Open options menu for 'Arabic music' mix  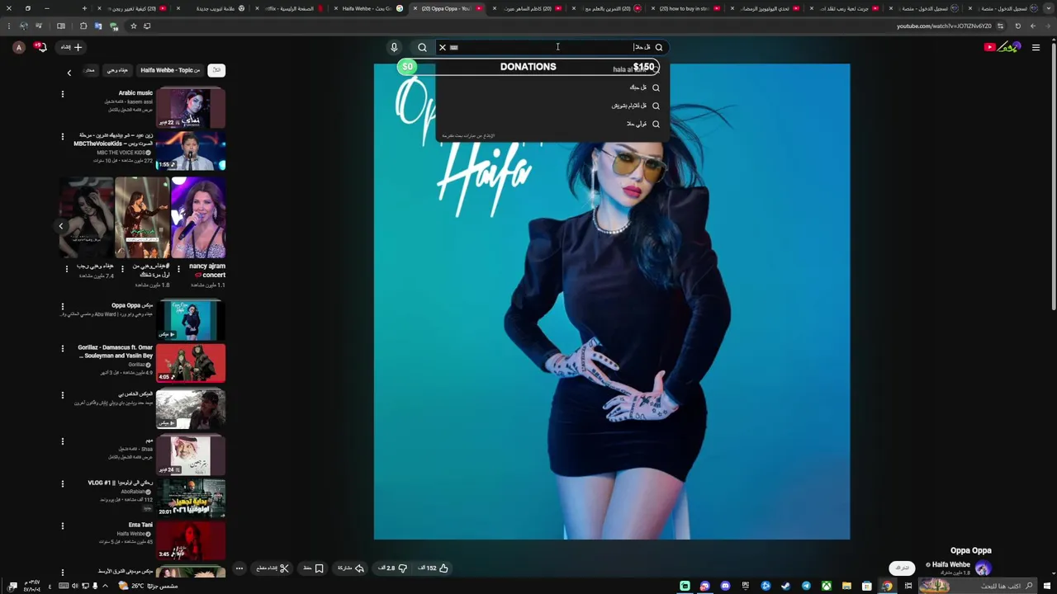click(62, 94)
